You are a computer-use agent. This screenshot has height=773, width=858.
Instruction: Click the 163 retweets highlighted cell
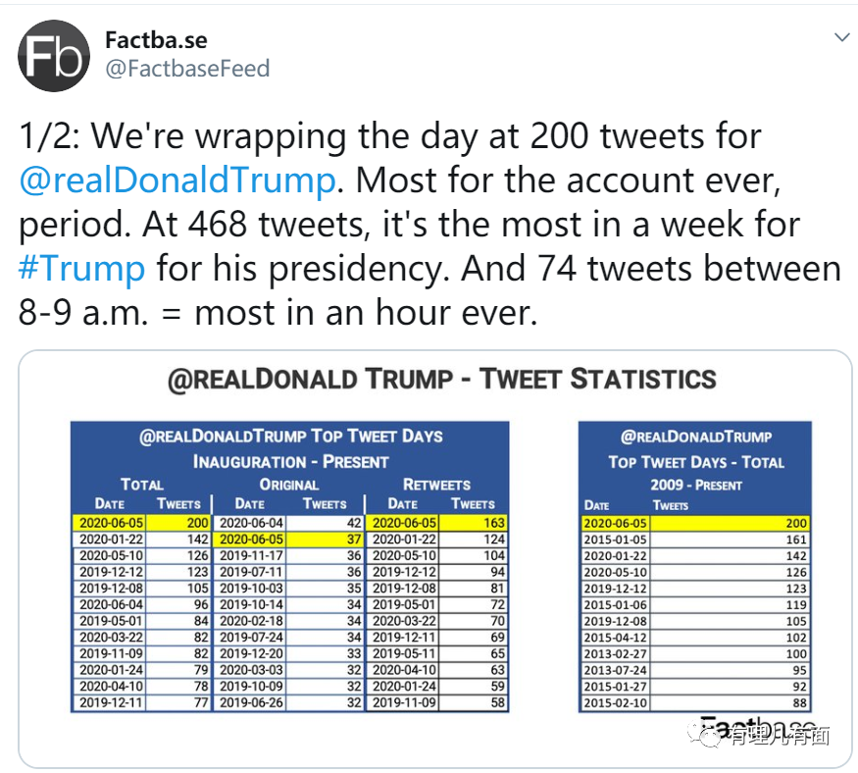coord(473,523)
